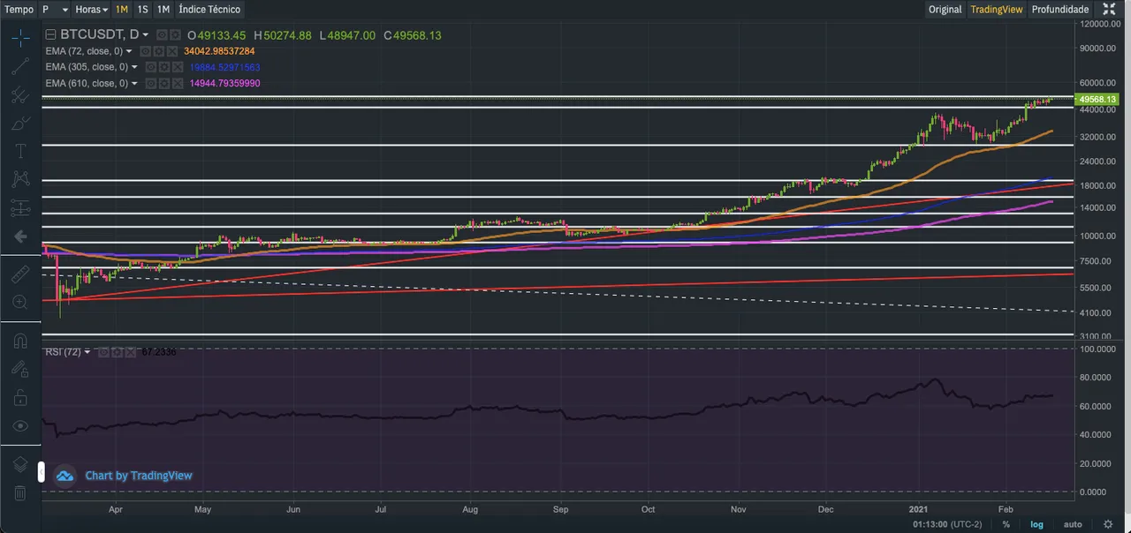
Task: Hide the EMA 305 indicator
Action: point(150,67)
